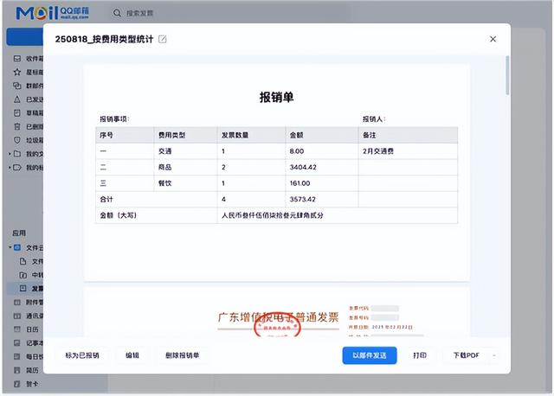
Task: Open the daily item icon in sidebar
Action: pyautogui.click(x=17, y=356)
